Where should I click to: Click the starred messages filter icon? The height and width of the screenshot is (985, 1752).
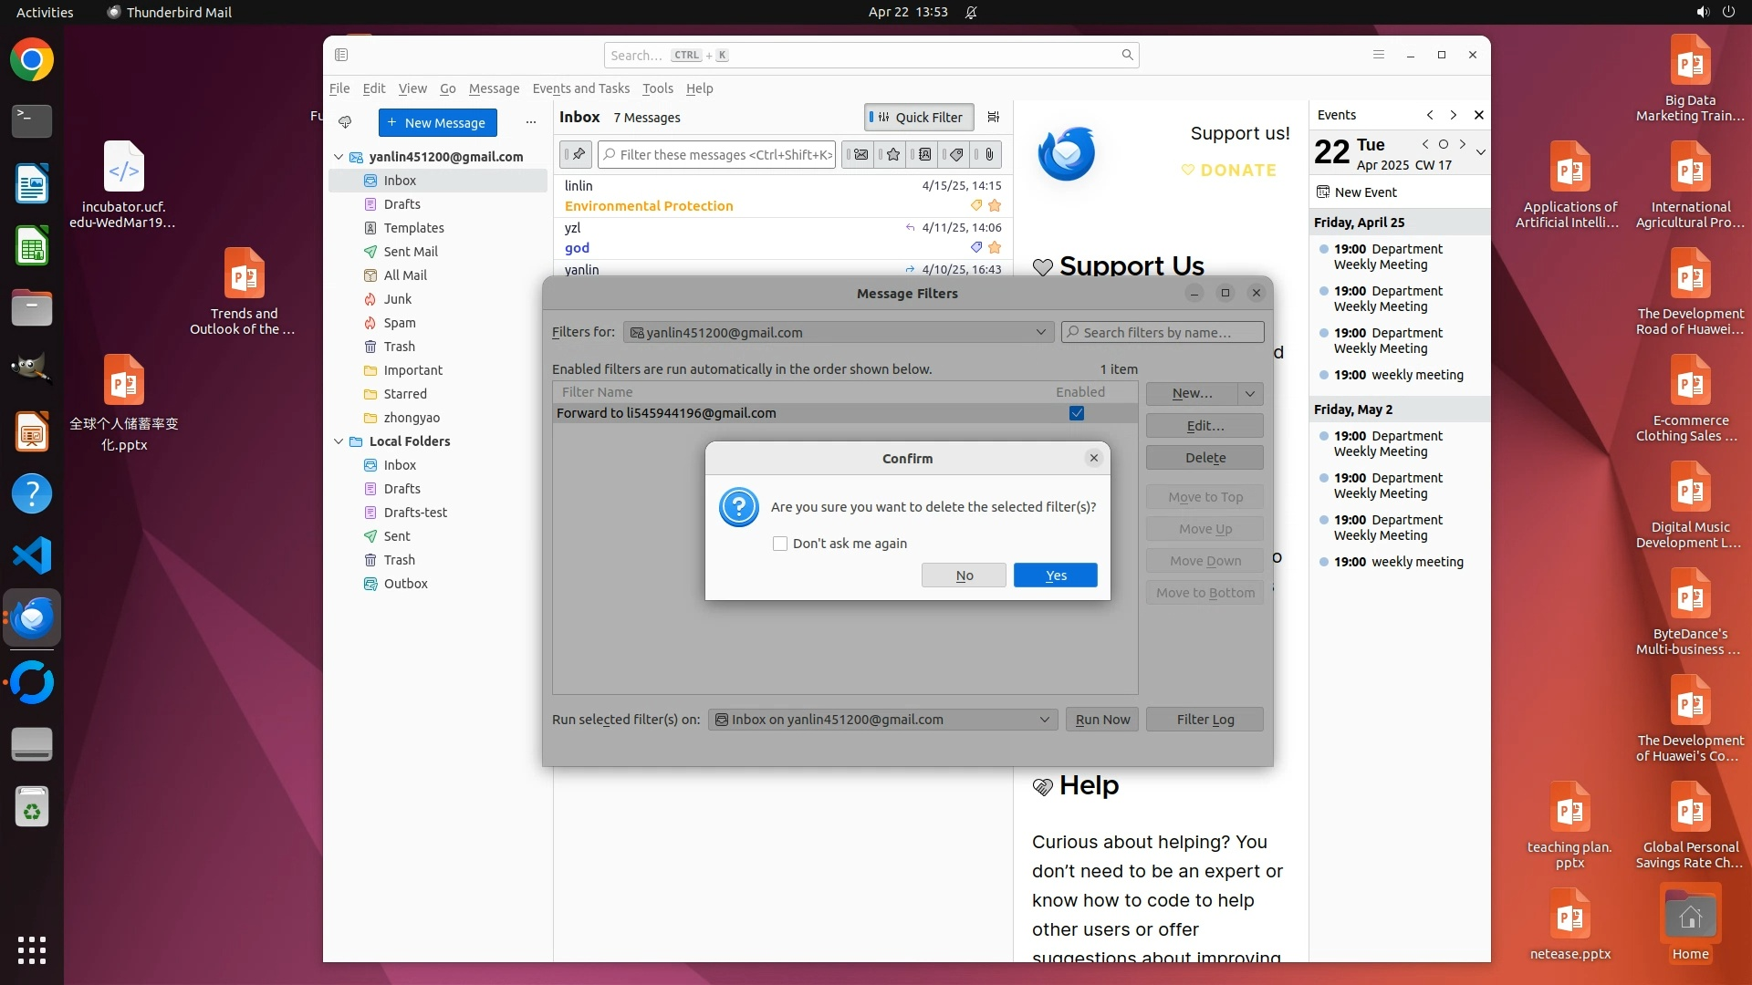893,155
